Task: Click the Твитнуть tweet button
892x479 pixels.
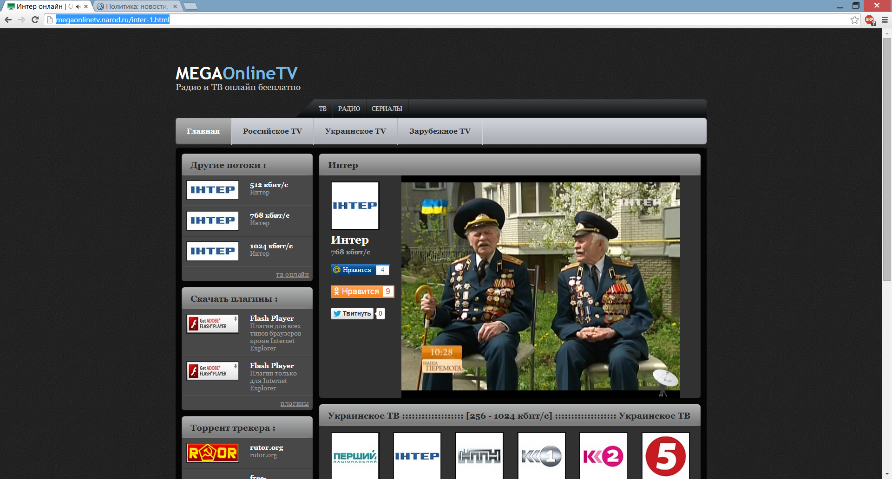Action: click(x=352, y=313)
